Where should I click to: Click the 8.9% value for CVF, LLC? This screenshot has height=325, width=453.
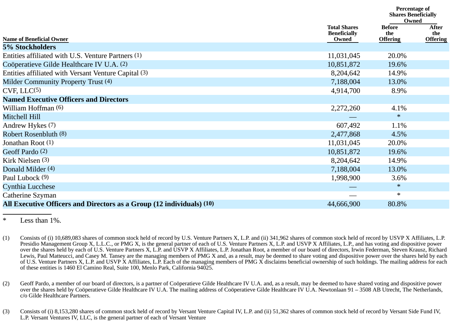click(399, 91)
